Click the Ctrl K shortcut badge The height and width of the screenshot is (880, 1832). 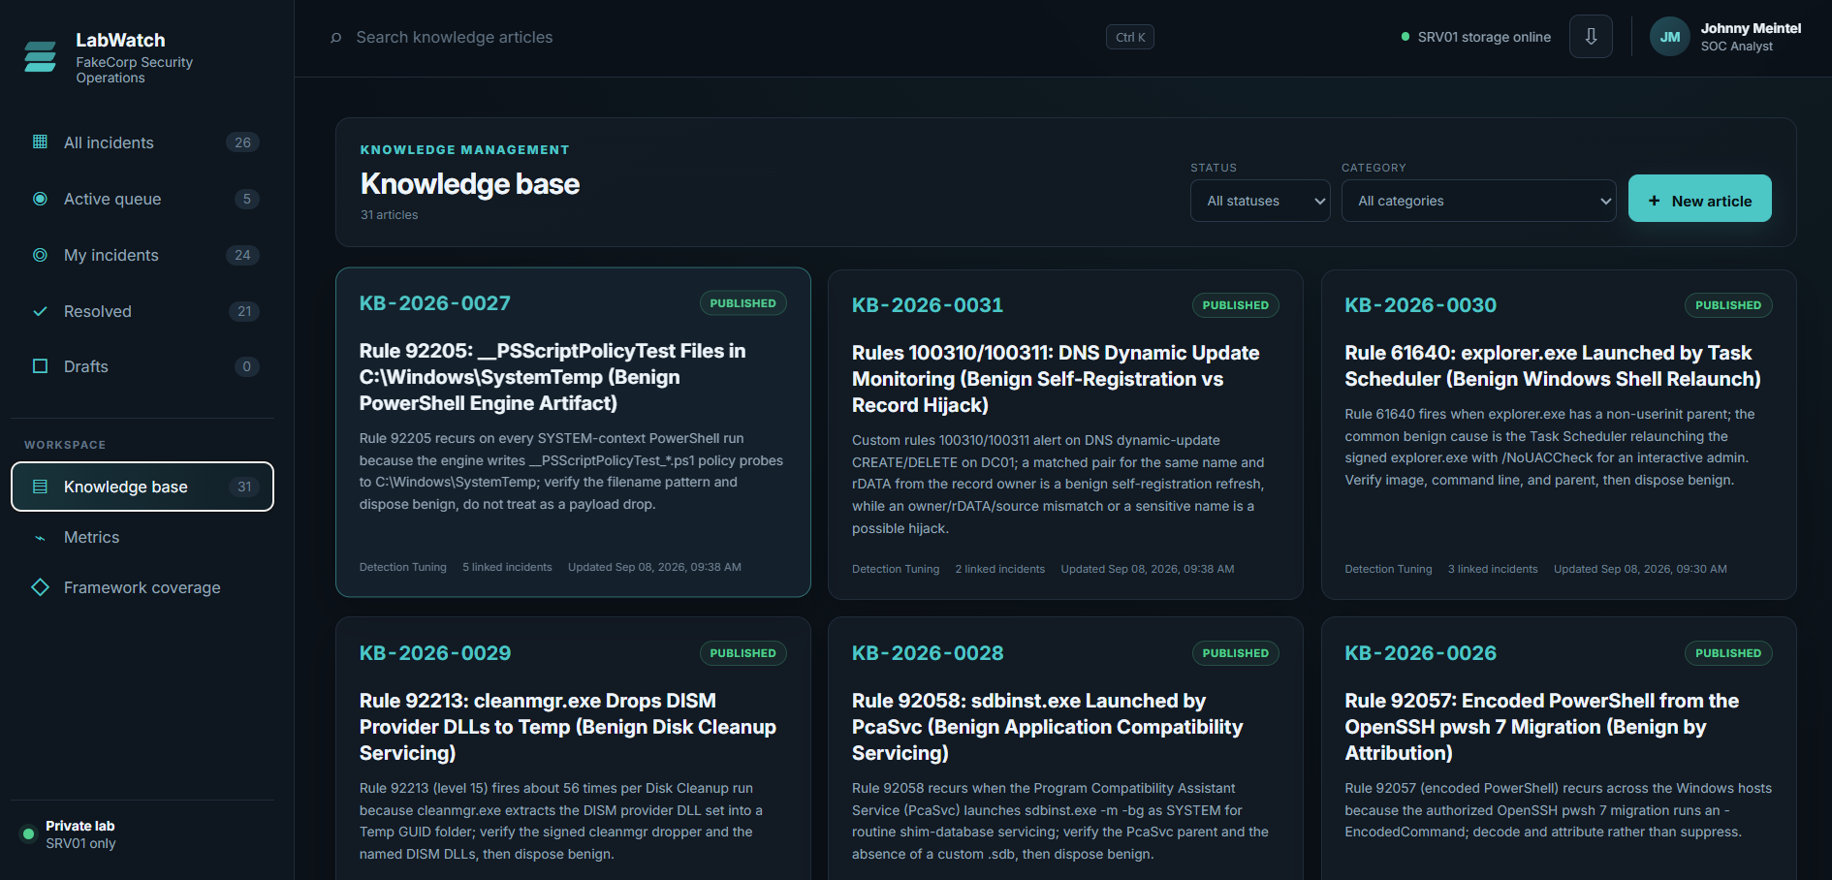coord(1130,38)
